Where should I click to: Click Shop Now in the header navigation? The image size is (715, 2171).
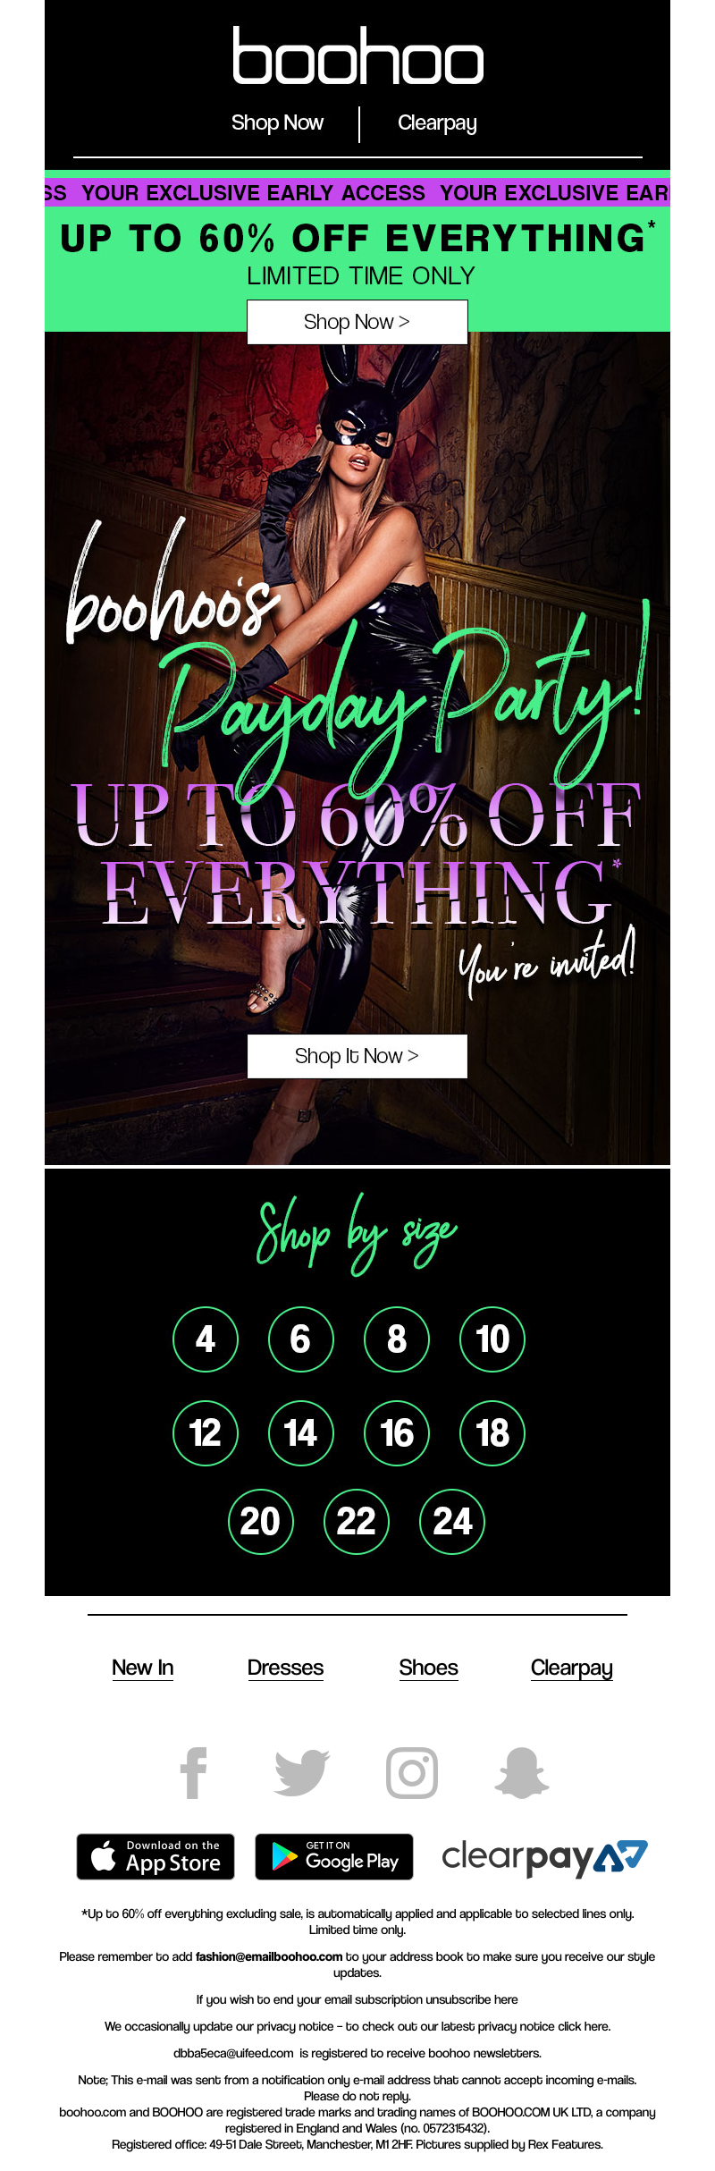277,122
